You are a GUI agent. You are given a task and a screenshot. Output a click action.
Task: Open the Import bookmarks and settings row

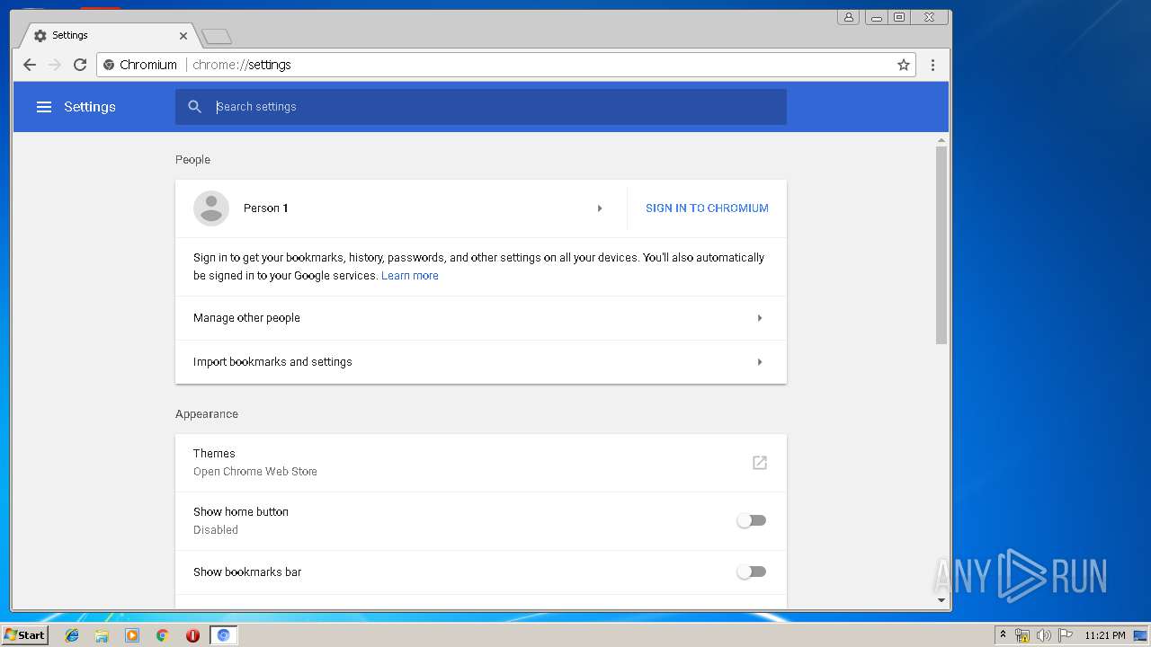pyautogui.click(x=481, y=362)
